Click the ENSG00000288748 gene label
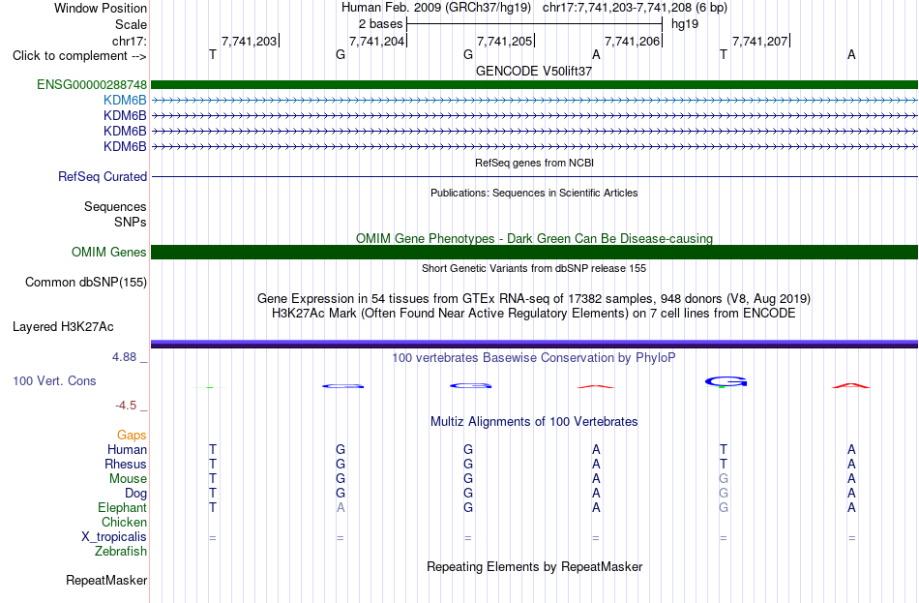 [x=92, y=84]
